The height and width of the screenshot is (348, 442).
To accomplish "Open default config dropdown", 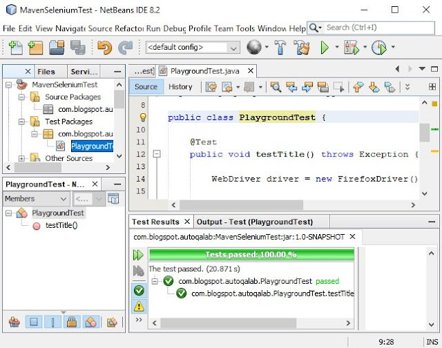I will pos(193,48).
